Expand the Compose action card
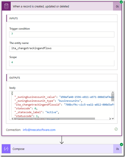The height and width of the screenshot is (157, 125). pyautogui.click(x=62, y=149)
